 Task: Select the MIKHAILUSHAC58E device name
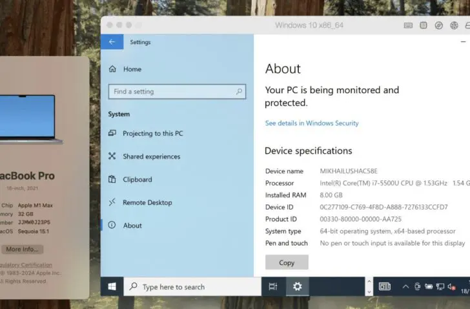349,171
